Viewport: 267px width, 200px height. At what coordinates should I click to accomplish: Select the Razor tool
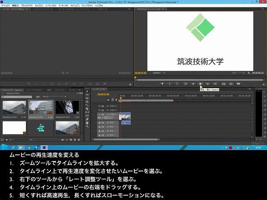(87, 109)
